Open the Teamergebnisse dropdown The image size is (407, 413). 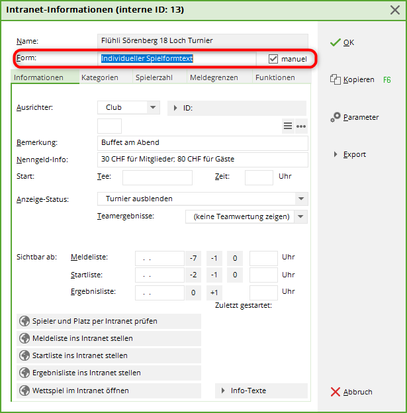pyautogui.click(x=301, y=216)
